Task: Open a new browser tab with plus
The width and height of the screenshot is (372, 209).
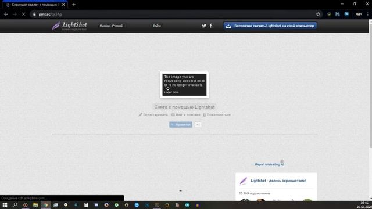Action: point(74,5)
